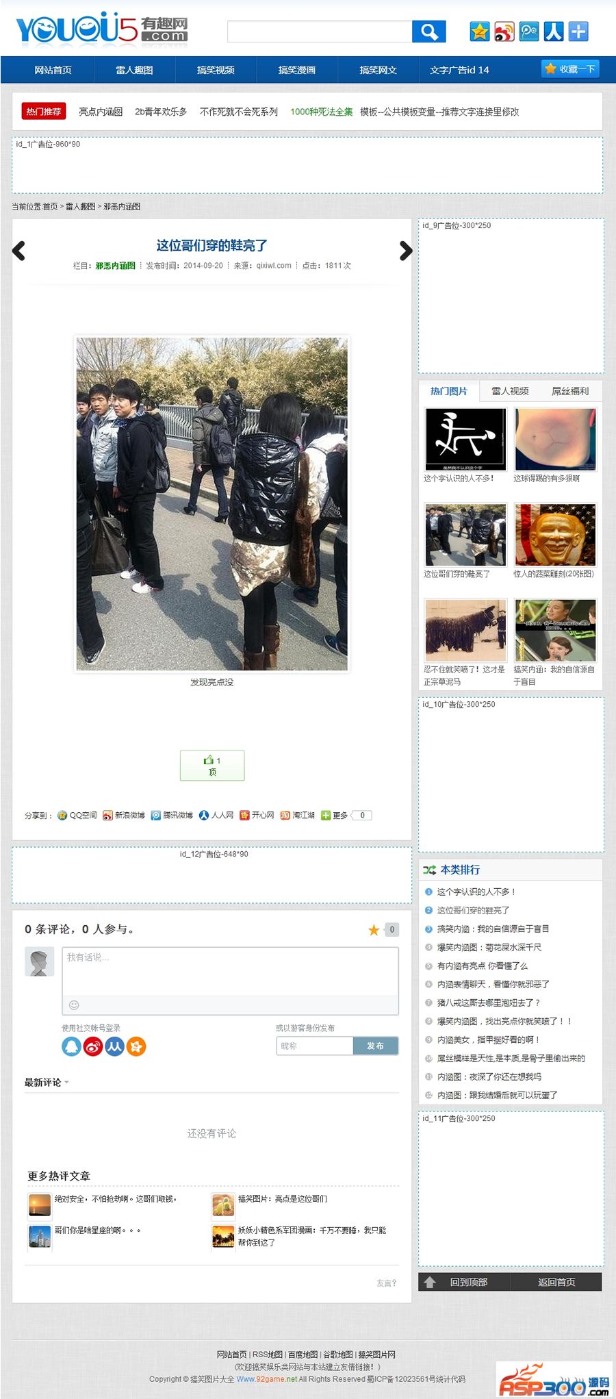Click the 发布 submit button
Image resolution: width=616 pixels, height=1399 pixels.
pyautogui.click(x=376, y=1046)
